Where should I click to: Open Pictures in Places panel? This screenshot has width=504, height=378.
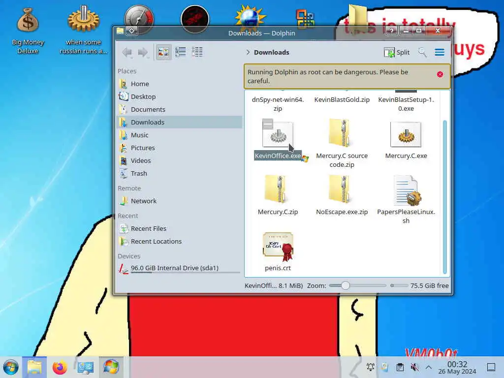179,148
